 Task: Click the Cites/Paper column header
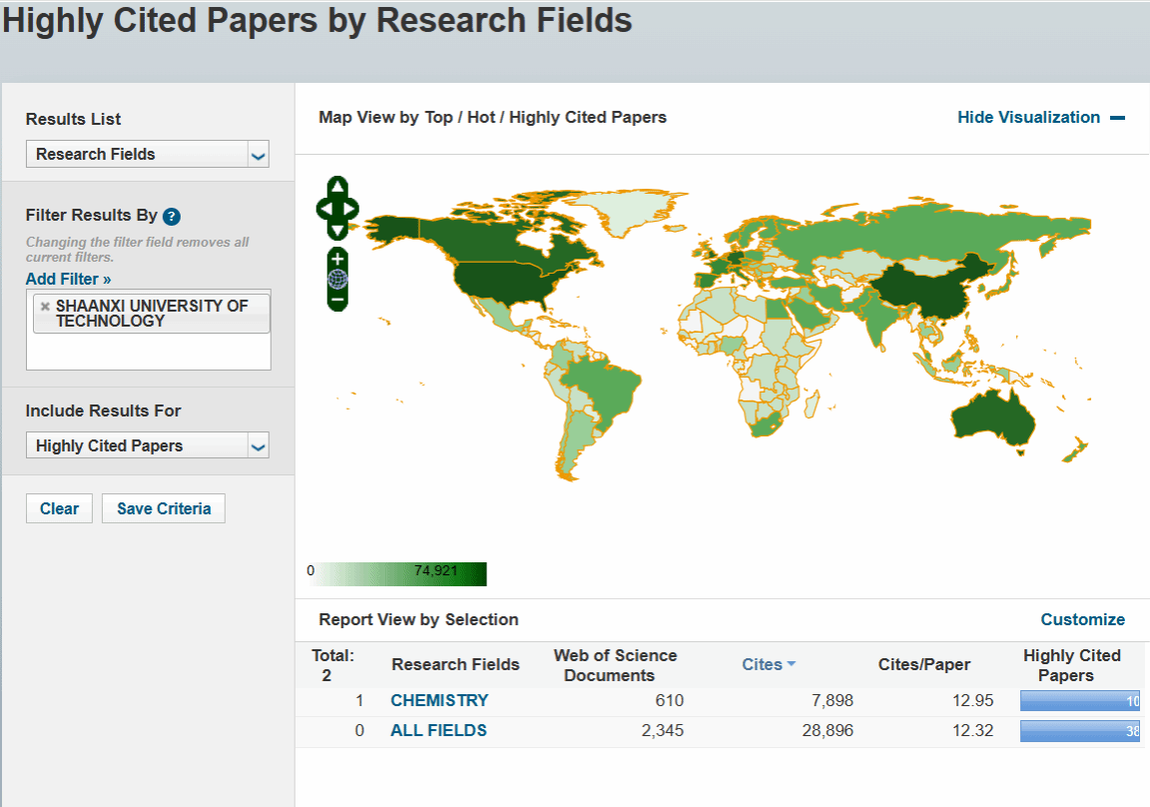click(x=924, y=664)
